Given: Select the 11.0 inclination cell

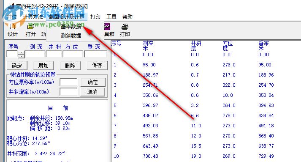Looking at the screenshot, I should (196, 126).
